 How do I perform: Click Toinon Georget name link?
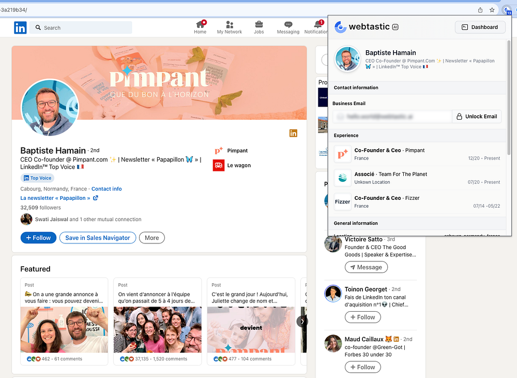click(366, 289)
